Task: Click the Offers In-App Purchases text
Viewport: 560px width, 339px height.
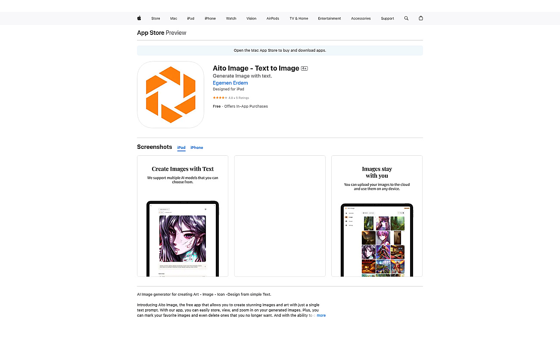Action: [x=246, y=106]
